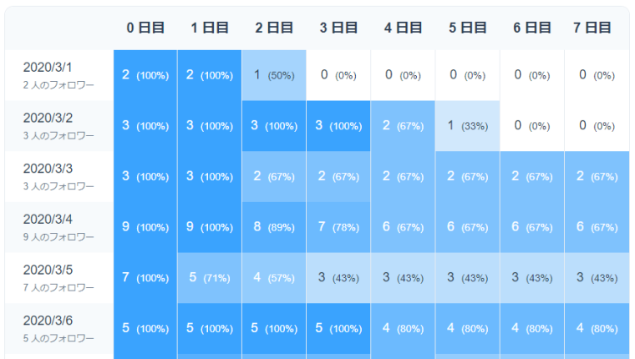
Task: Click the 2020/3/2 day 5 cell showing 33%
Action: (467, 126)
